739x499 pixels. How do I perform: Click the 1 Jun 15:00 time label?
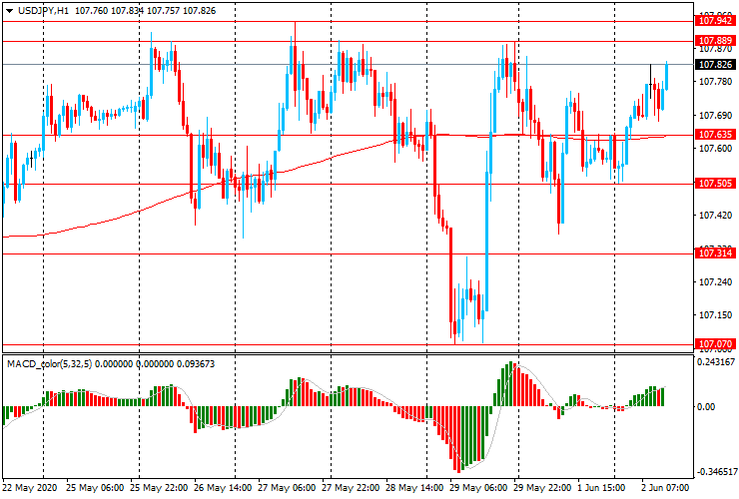coord(601,489)
